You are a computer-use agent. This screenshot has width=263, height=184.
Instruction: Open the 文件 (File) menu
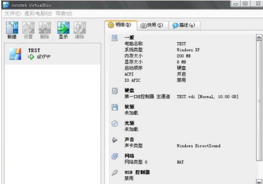click(12, 14)
